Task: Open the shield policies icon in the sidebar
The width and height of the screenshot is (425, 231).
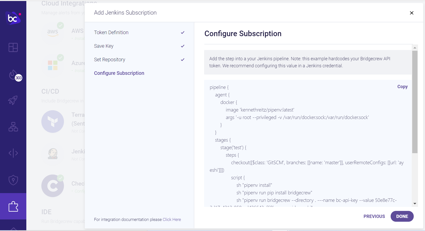Action: (x=13, y=180)
